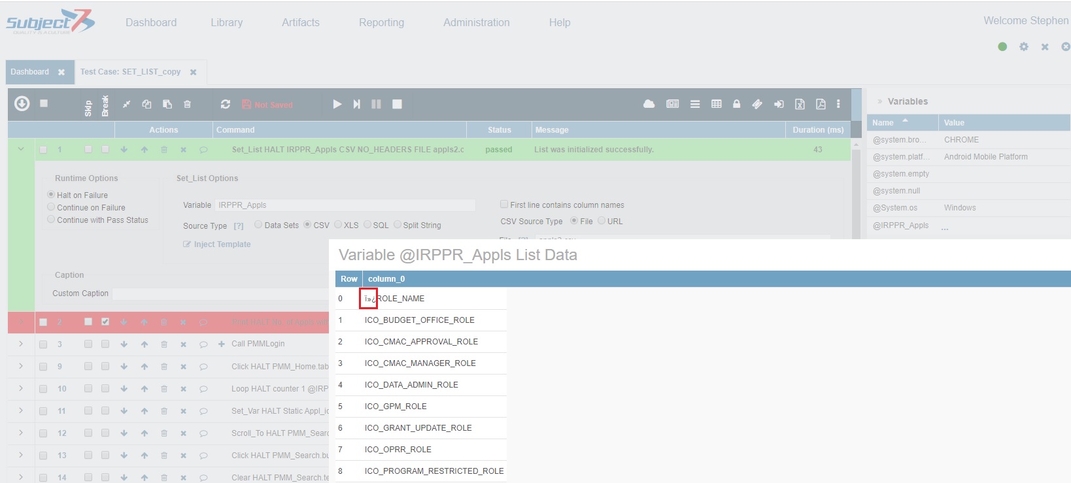Expand step 3 Call PMMLogin row
Screen dimensions: 1071x483
tap(21, 344)
